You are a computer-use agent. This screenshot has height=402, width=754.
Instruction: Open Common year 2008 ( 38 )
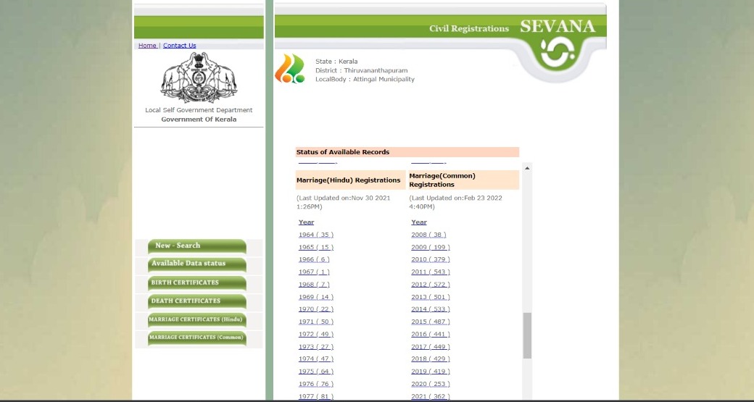(428, 235)
